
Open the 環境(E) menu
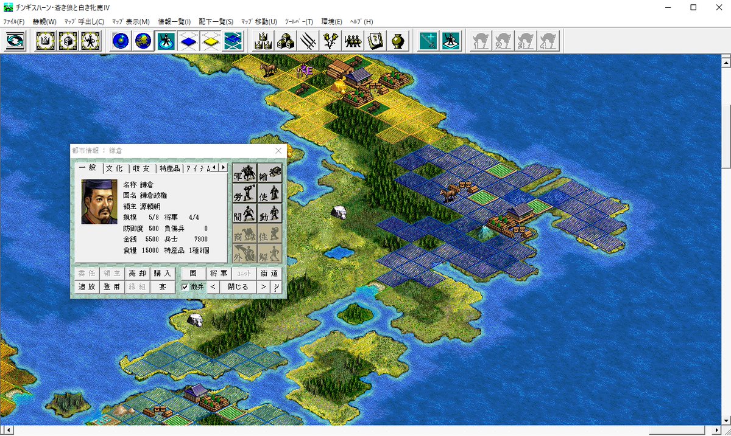point(332,21)
